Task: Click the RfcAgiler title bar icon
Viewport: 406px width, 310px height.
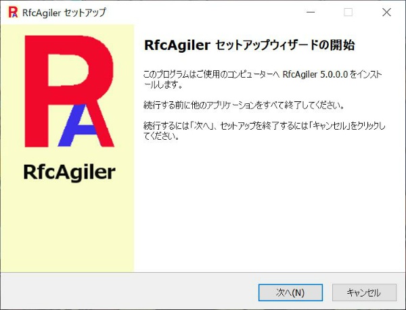Action: pyautogui.click(x=13, y=12)
